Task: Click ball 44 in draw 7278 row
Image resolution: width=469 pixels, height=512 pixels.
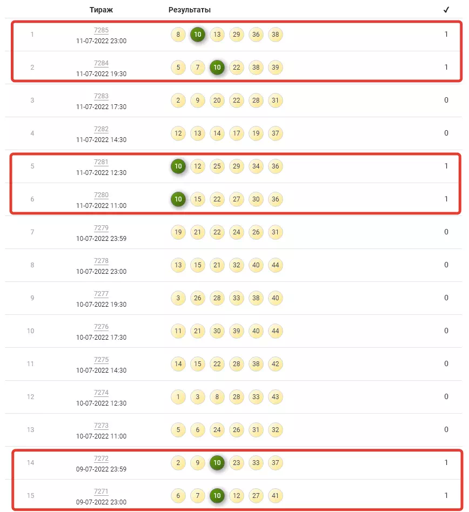Action: point(276,265)
